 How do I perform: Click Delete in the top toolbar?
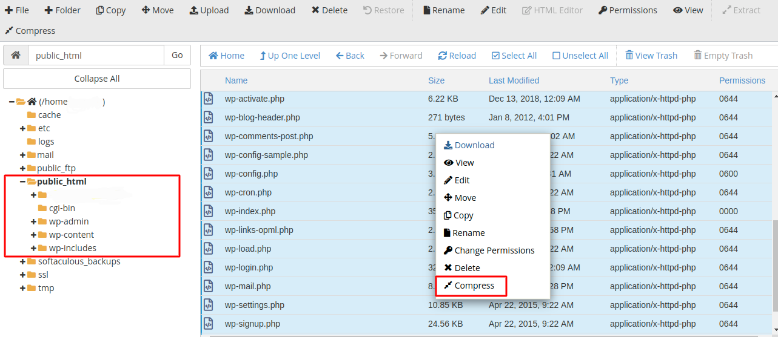coord(329,10)
